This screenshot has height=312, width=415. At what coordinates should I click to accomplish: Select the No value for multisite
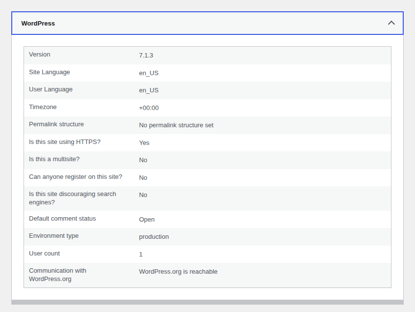click(x=143, y=160)
